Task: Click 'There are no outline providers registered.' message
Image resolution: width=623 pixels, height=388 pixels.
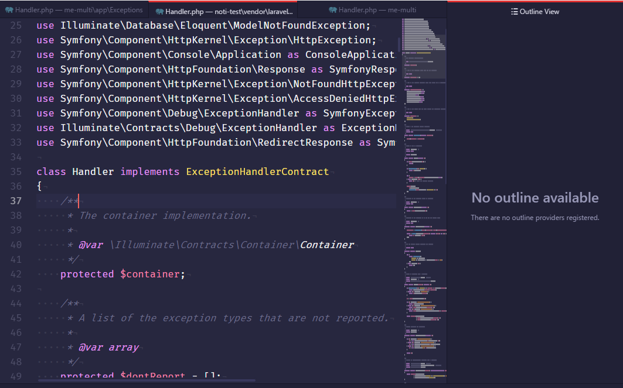Action: click(x=535, y=217)
